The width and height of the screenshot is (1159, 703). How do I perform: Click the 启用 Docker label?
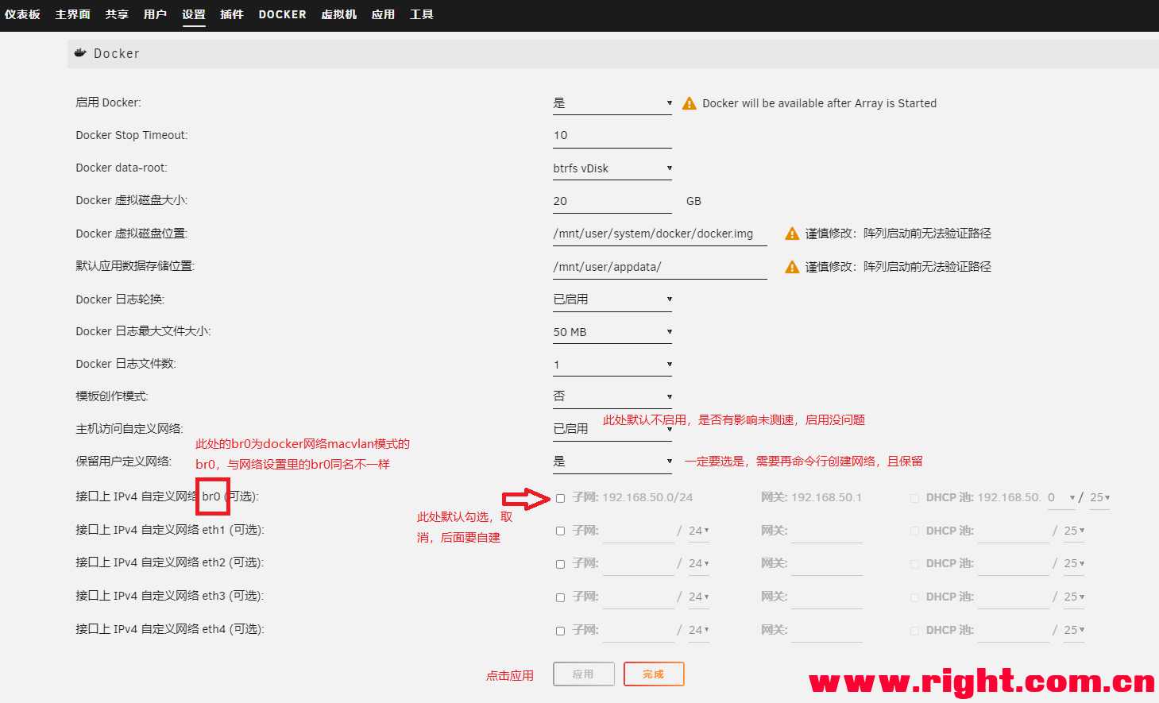(108, 102)
